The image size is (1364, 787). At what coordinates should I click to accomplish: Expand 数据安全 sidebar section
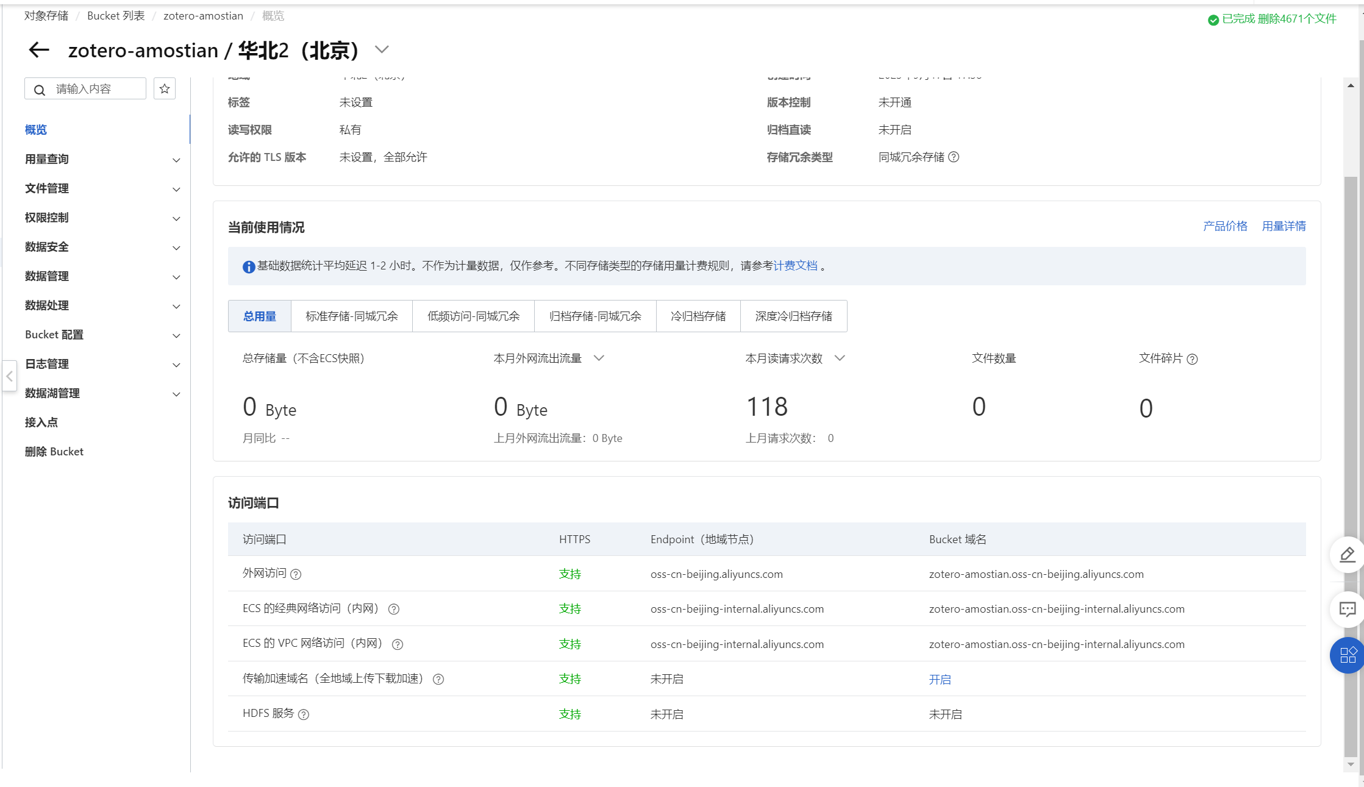[x=176, y=248]
